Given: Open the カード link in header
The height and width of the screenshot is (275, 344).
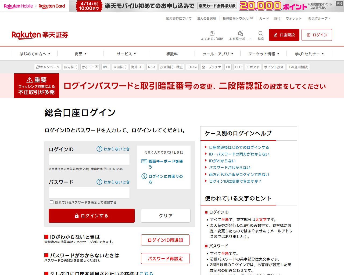Looking at the screenshot, I should (x=264, y=19).
